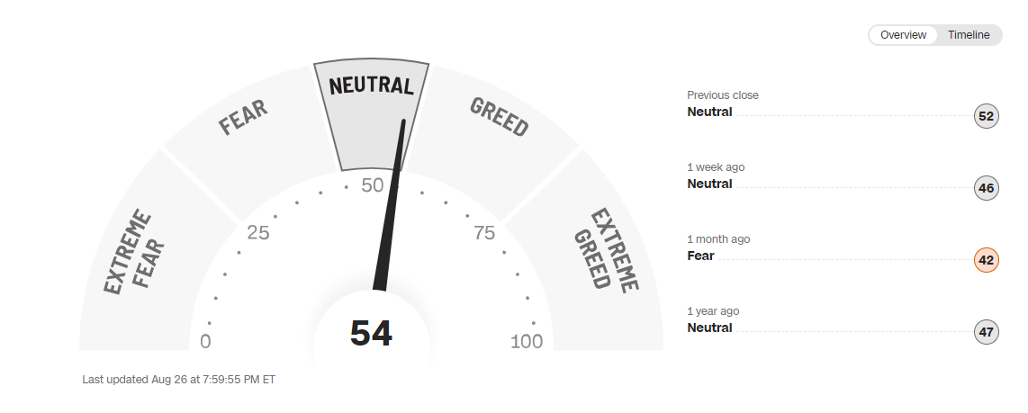
Task: Click the 75 tick mark on gauge
Action: tap(484, 233)
